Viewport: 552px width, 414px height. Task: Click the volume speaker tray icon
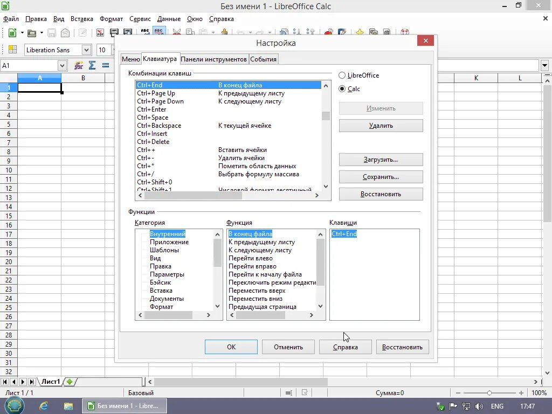(x=479, y=406)
